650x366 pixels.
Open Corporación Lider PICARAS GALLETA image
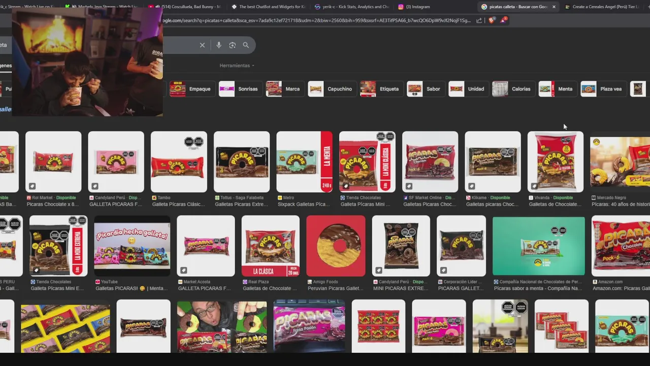[461, 246]
